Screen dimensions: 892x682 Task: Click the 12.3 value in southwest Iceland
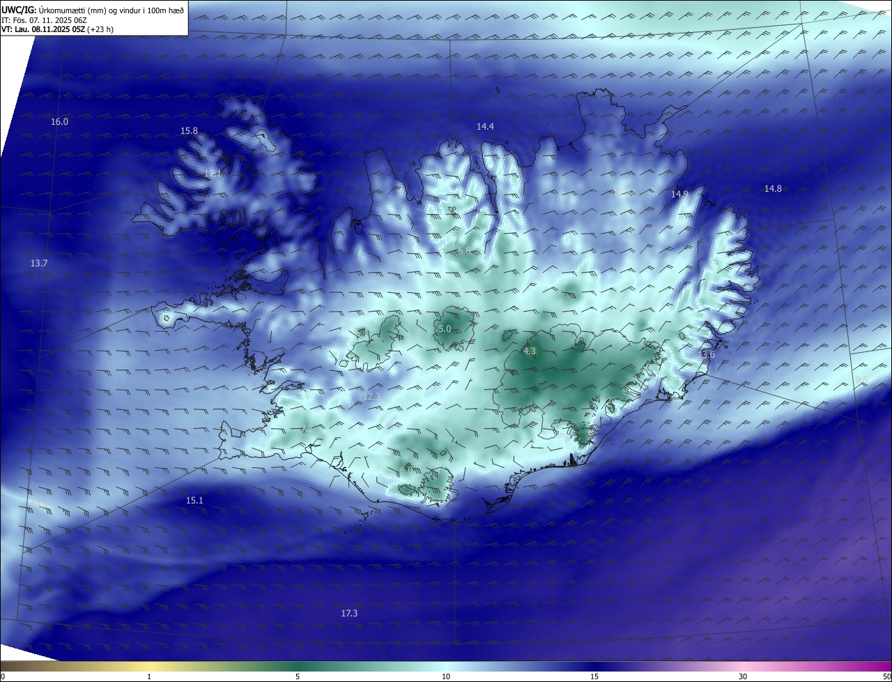click(x=372, y=396)
